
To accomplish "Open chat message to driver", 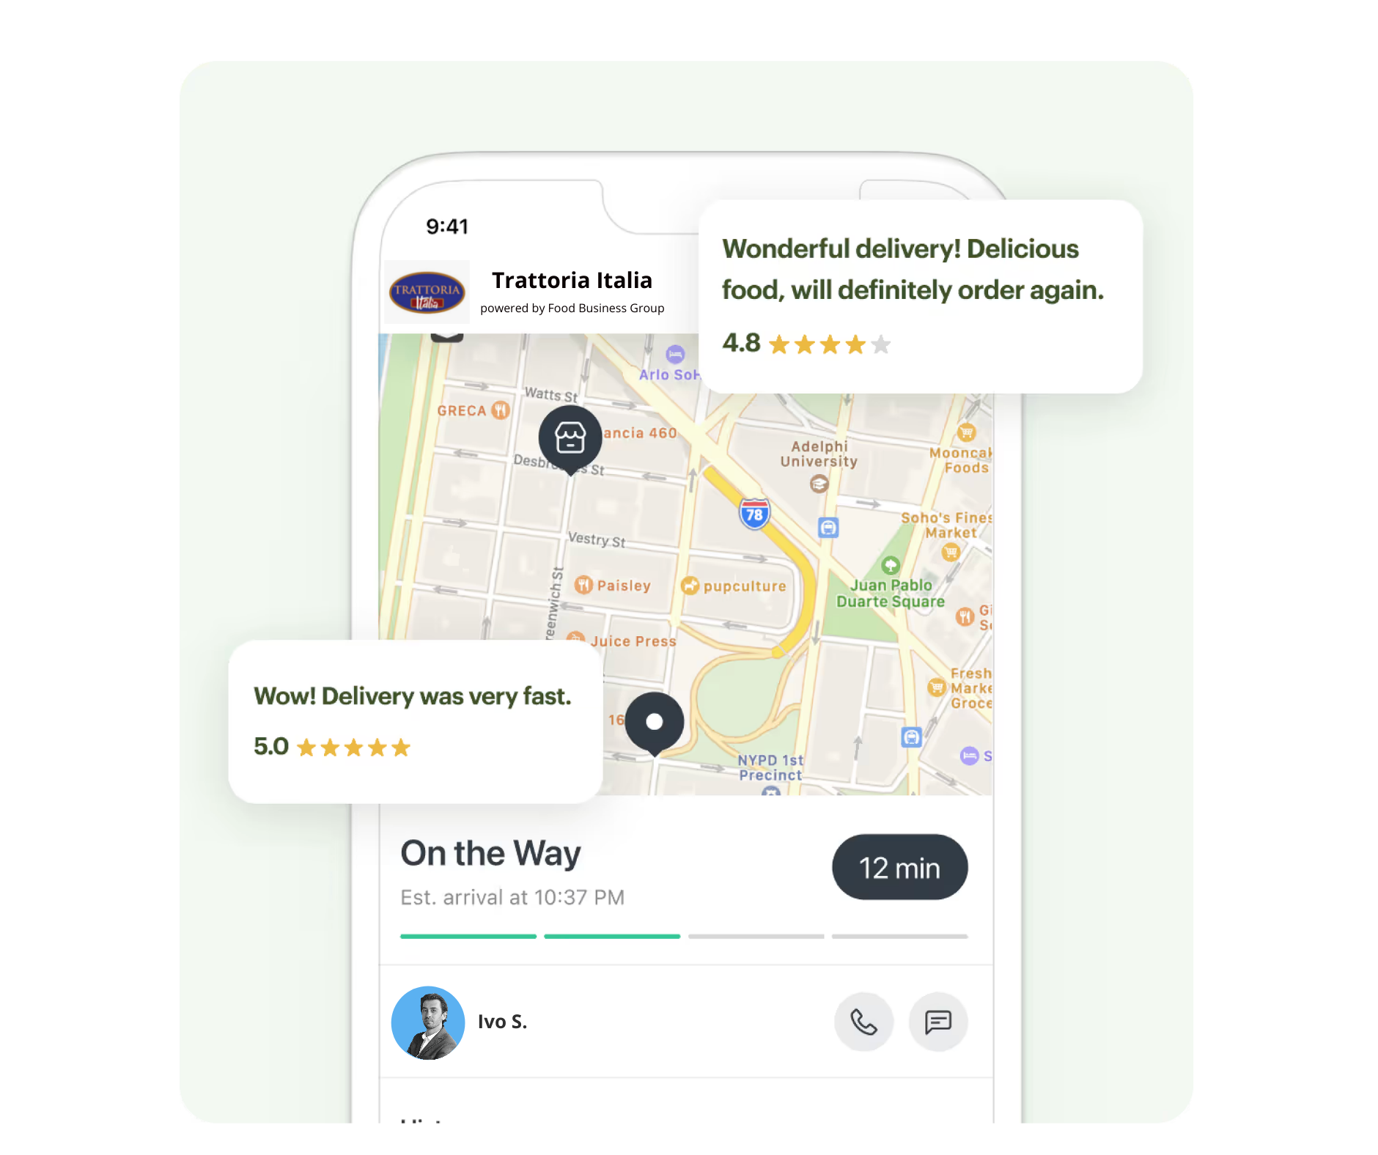I will pyautogui.click(x=938, y=1022).
